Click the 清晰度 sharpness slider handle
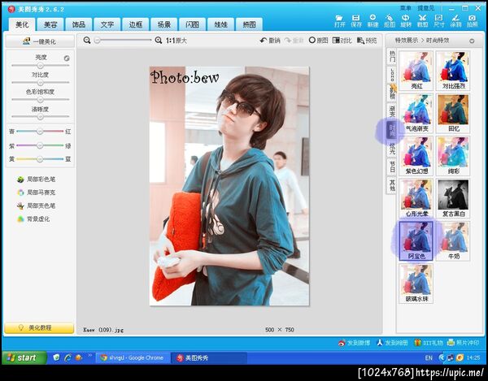The height and width of the screenshot is (381, 488). click(40, 117)
